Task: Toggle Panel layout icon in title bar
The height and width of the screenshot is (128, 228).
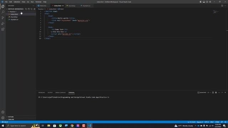Action: click(204, 2)
